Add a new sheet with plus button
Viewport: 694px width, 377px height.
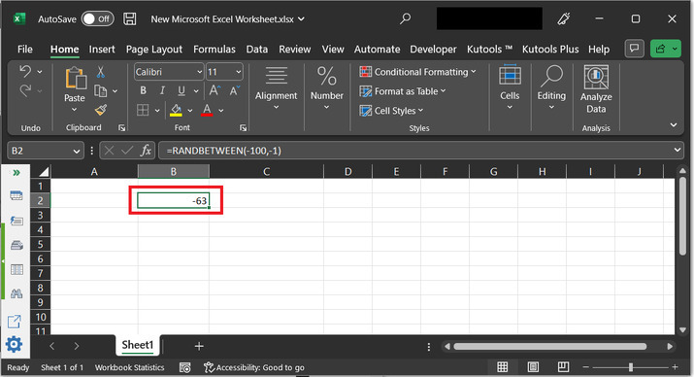[199, 346]
